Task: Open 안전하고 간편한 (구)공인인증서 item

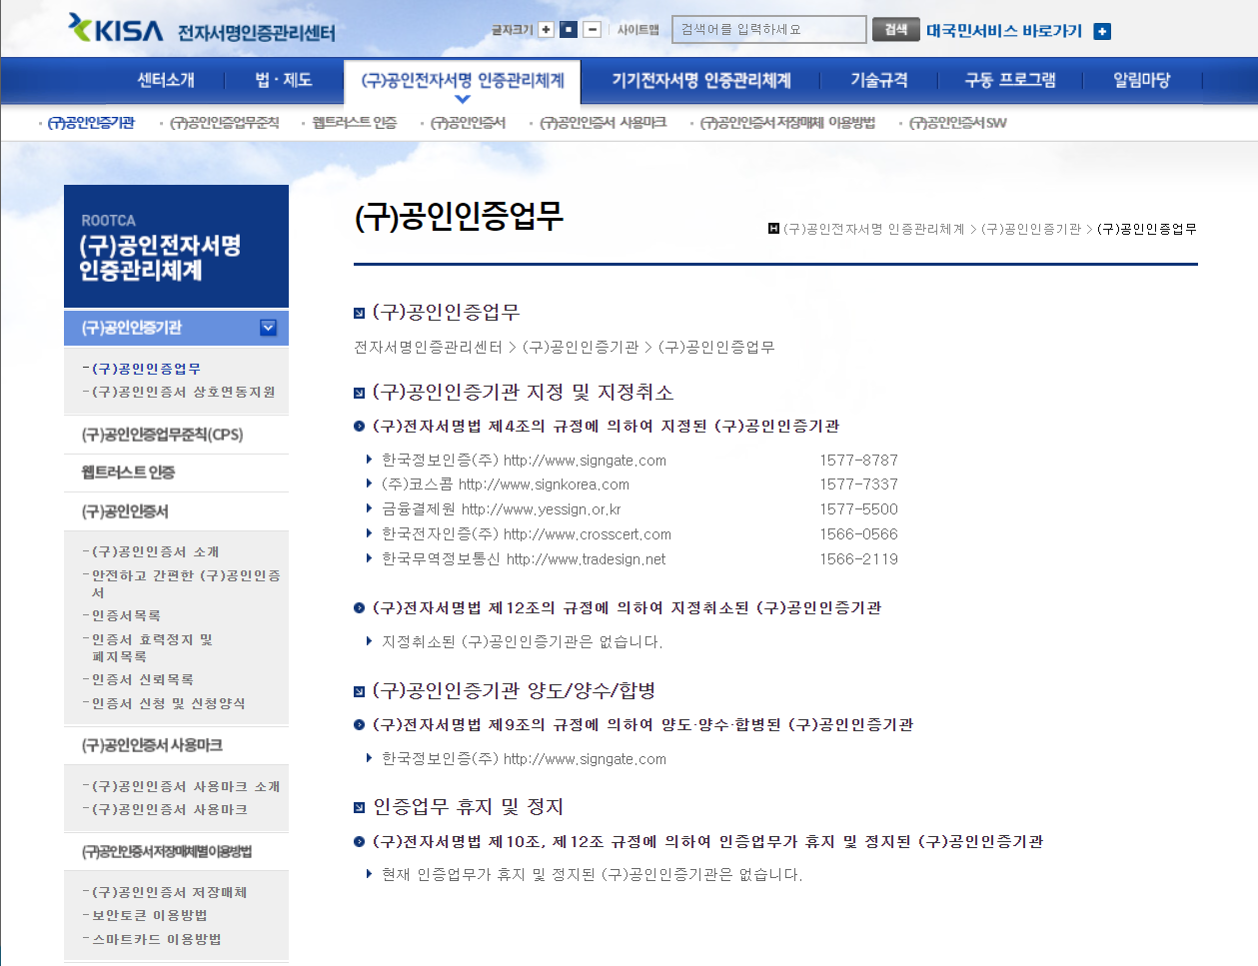Action: click(x=186, y=583)
